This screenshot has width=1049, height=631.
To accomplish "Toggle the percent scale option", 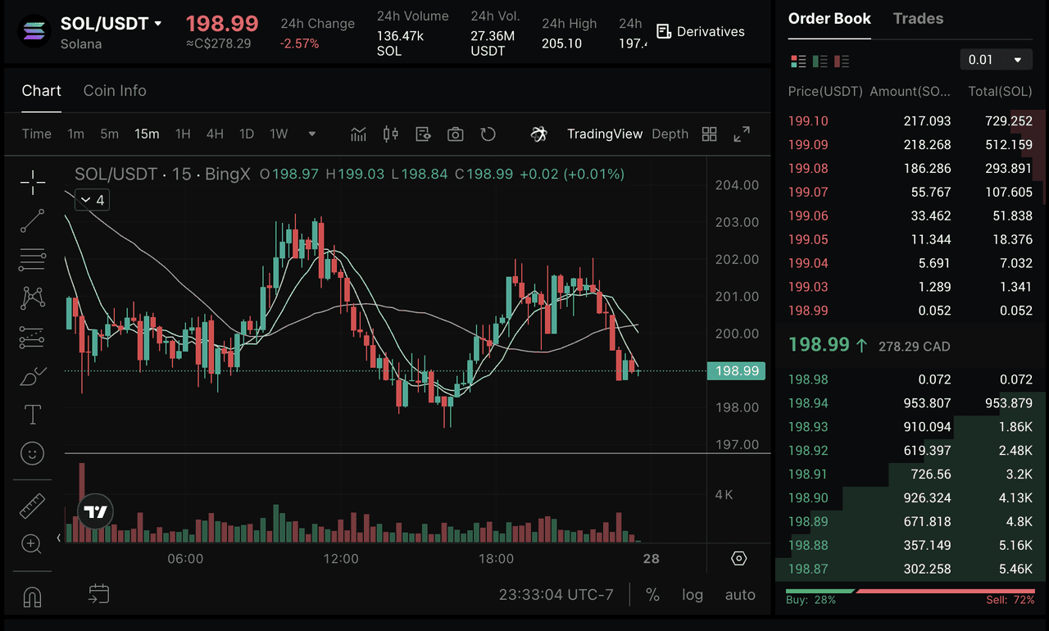I will point(652,595).
